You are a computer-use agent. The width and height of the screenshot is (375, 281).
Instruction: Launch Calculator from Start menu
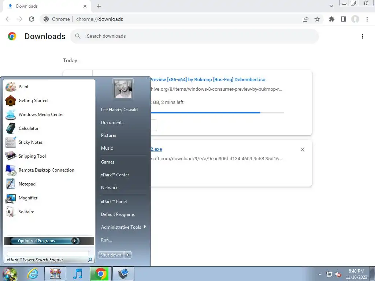pyautogui.click(x=29, y=128)
